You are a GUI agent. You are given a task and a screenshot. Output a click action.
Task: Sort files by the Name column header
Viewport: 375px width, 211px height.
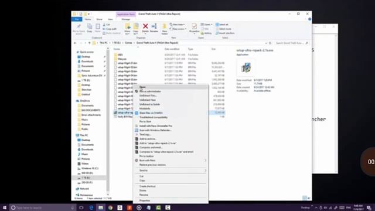pyautogui.click(x=117, y=49)
